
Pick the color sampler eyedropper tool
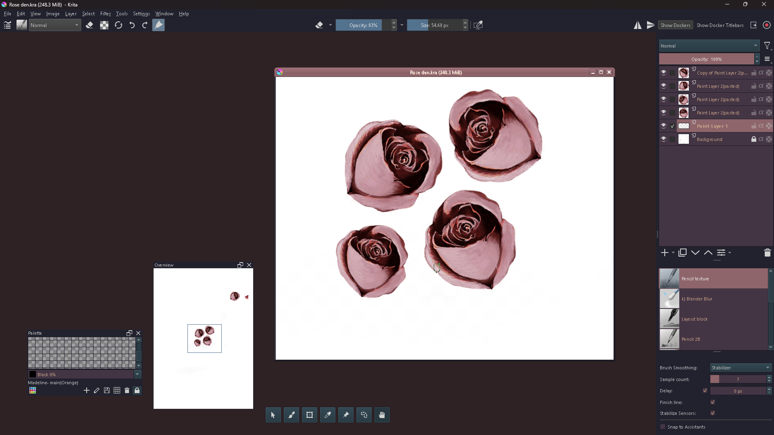pos(328,415)
